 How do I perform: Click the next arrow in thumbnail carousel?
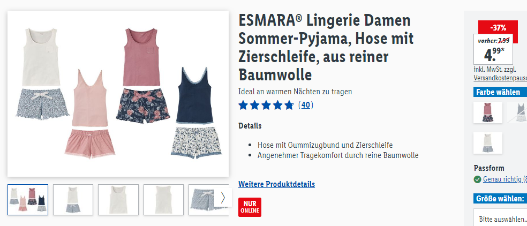(223, 198)
